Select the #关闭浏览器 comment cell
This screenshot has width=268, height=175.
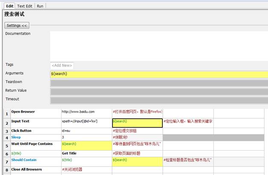(x=87, y=170)
